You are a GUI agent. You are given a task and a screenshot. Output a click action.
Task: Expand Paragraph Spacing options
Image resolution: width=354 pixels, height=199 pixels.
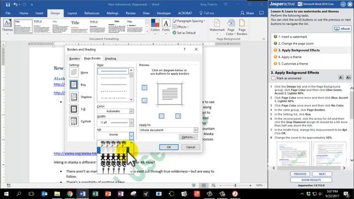[189, 21]
